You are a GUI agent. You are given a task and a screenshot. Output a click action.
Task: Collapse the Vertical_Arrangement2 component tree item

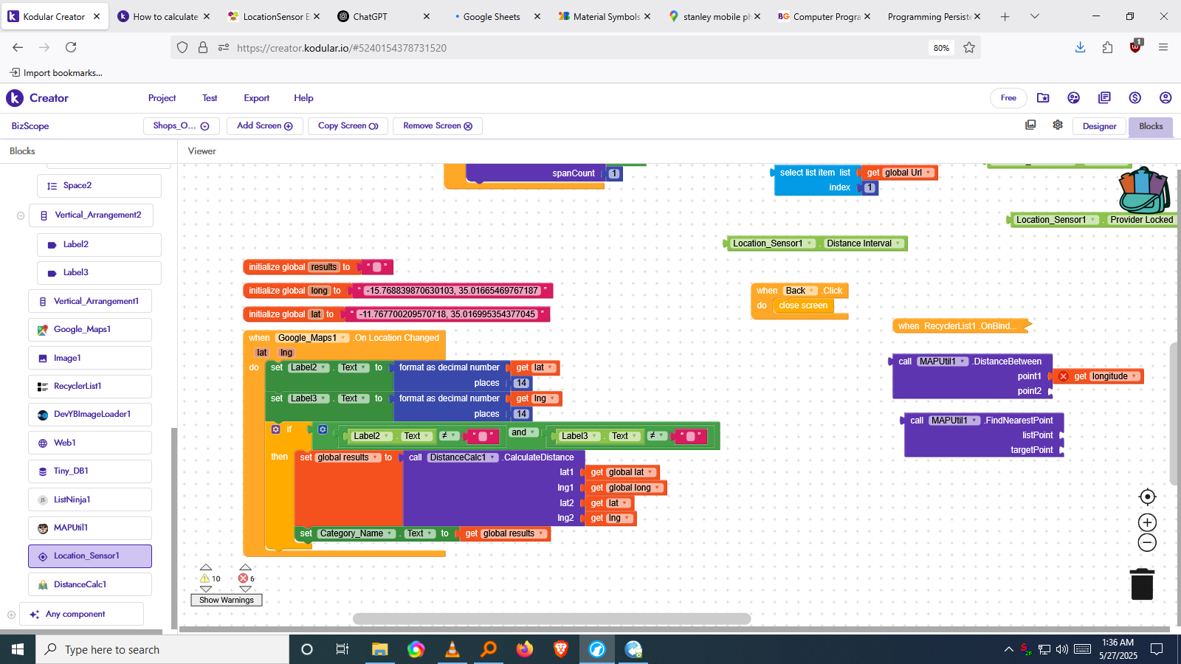pyautogui.click(x=20, y=215)
